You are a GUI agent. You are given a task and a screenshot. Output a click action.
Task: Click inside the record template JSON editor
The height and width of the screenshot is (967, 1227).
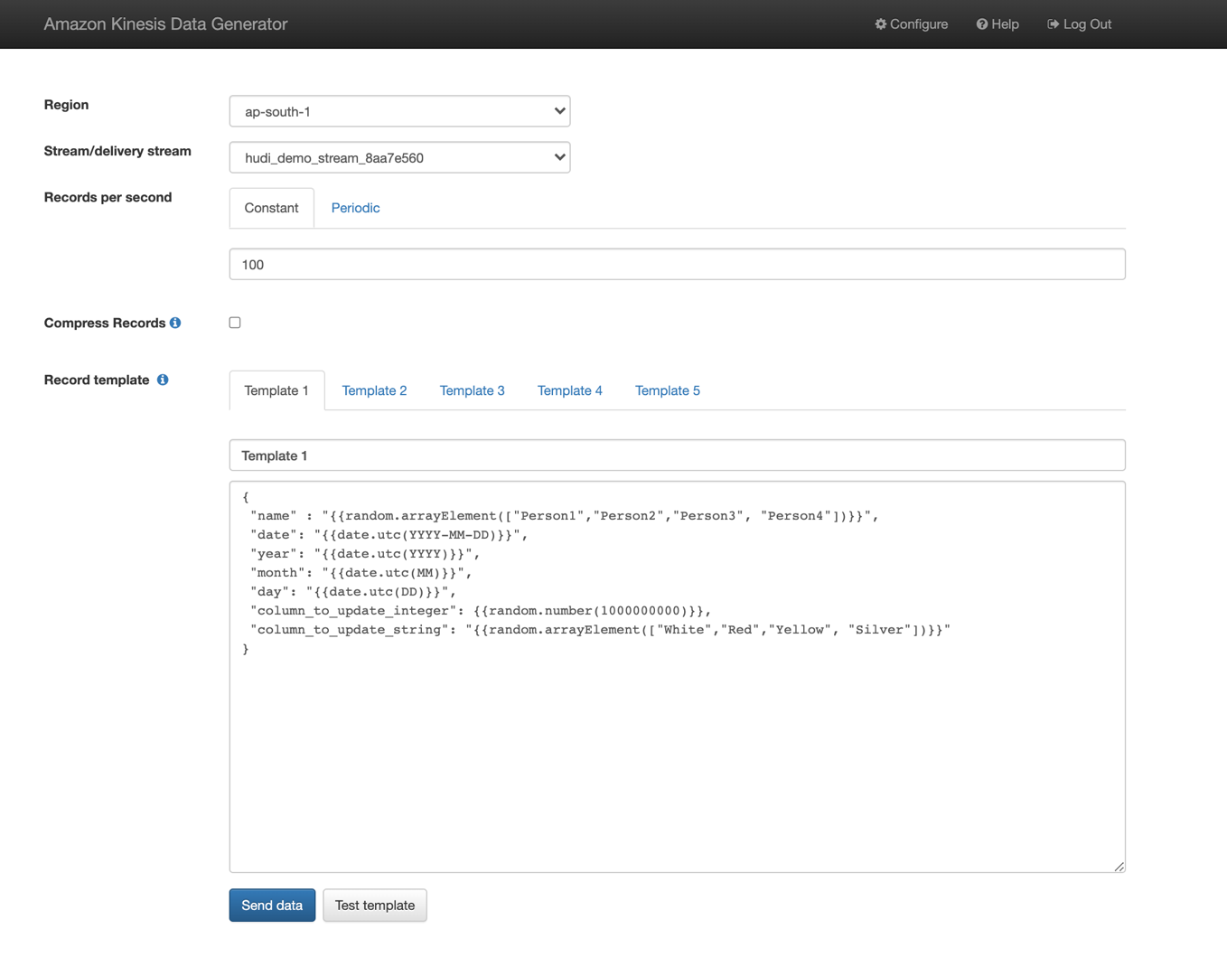[x=677, y=677]
